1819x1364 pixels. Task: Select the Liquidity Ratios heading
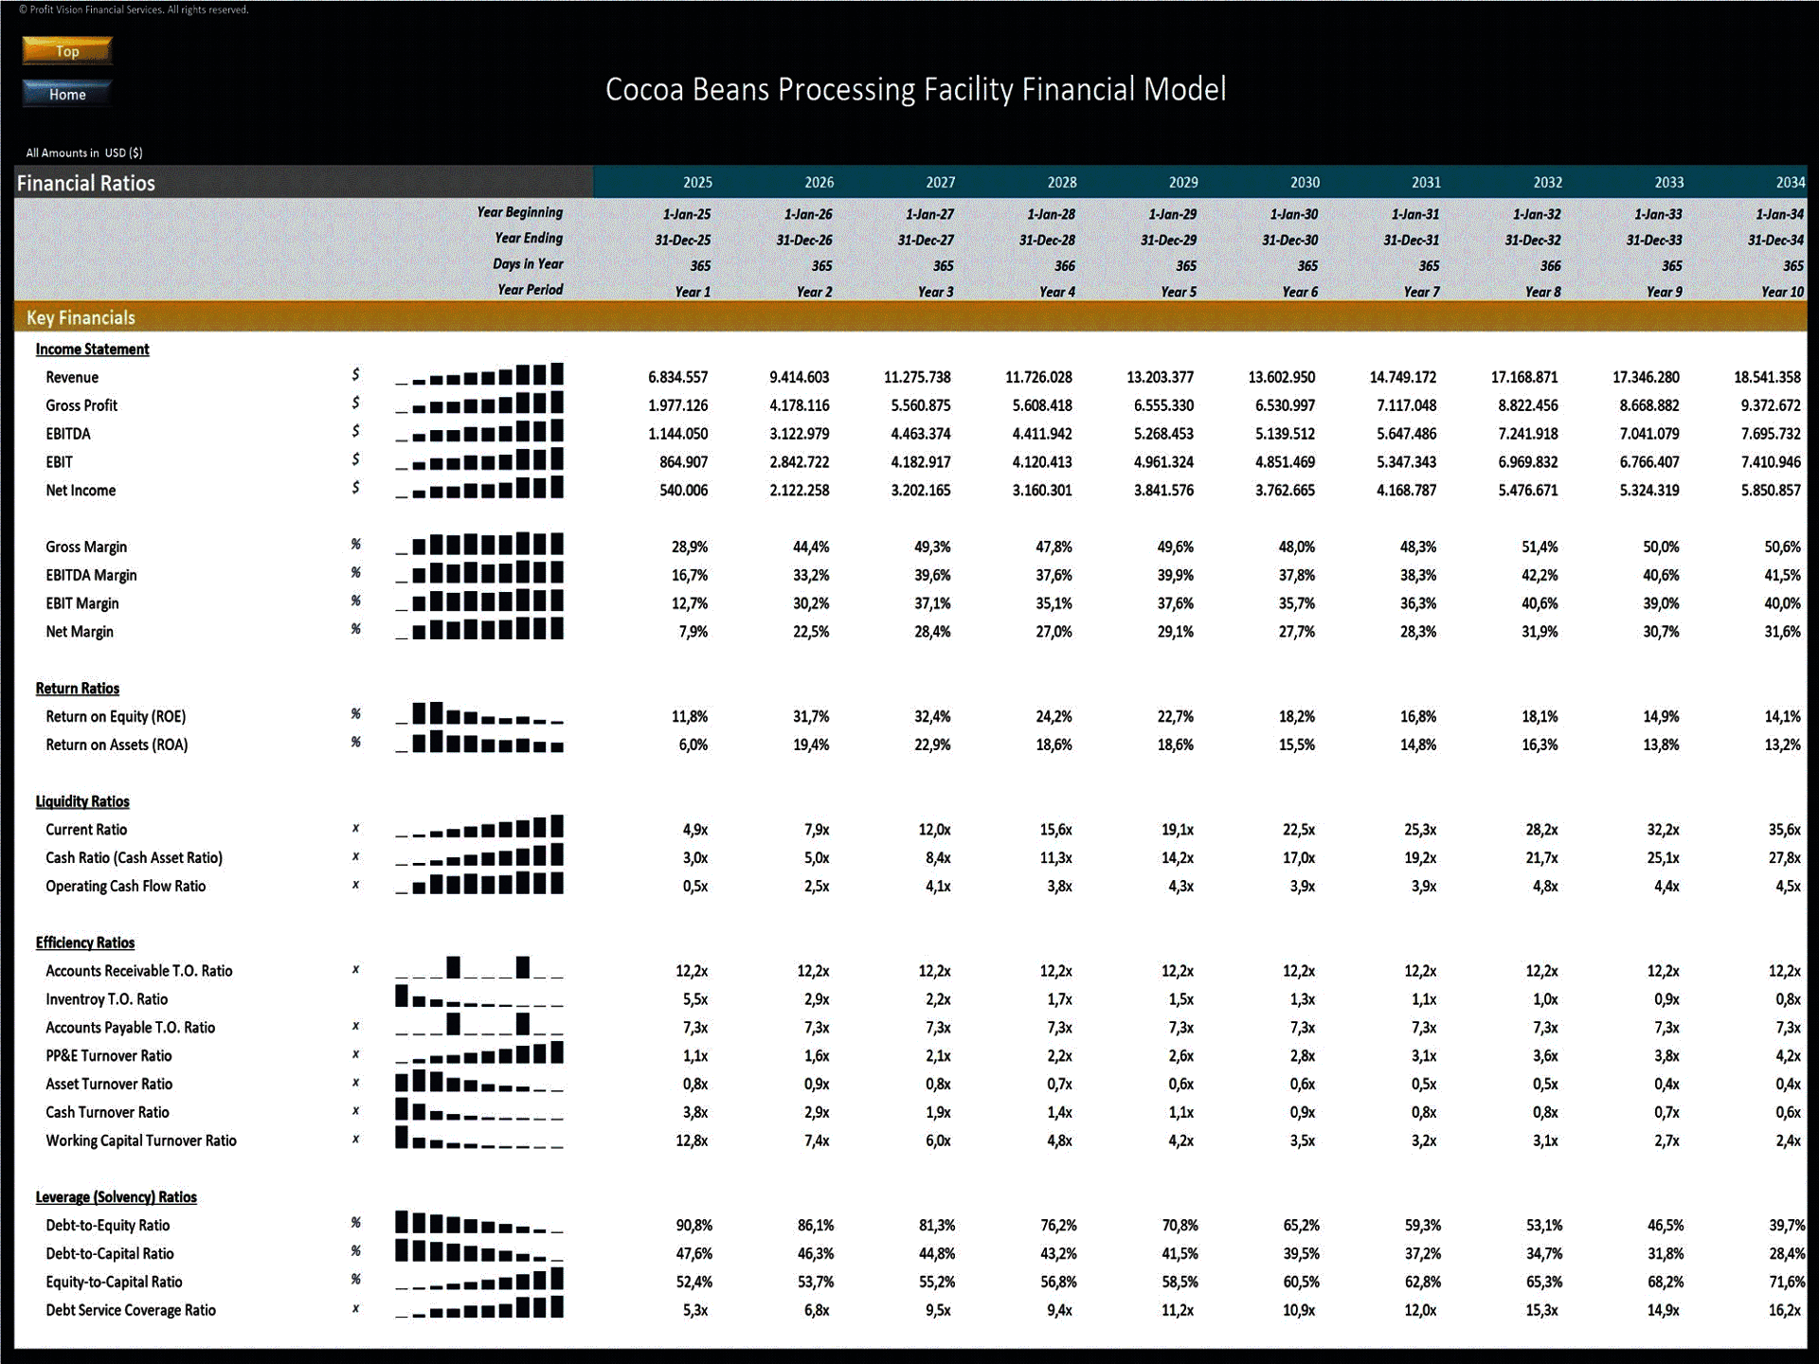(82, 801)
